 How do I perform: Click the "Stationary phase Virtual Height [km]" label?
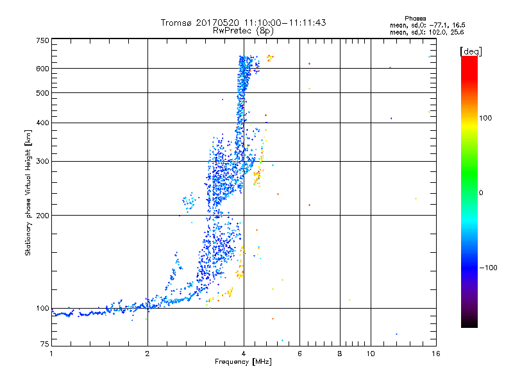click(x=28, y=193)
